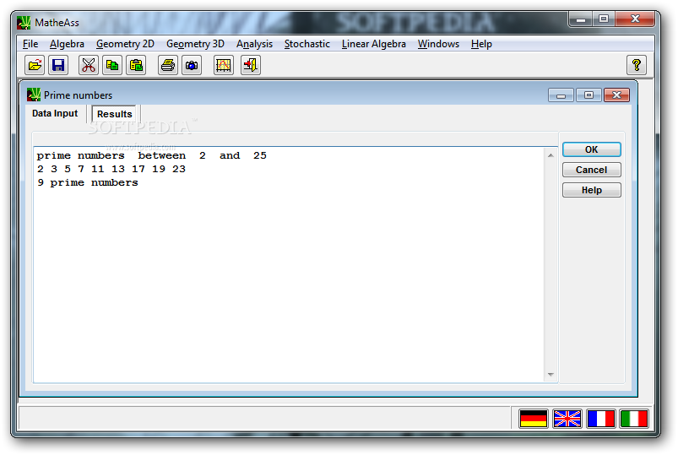Switch language to English UK flag
The height and width of the screenshot is (455, 678).
[x=567, y=419]
